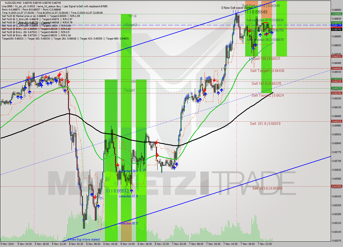Select the 'Sell Target1 | 0.66436' label
343x247 pixels.
point(267,71)
